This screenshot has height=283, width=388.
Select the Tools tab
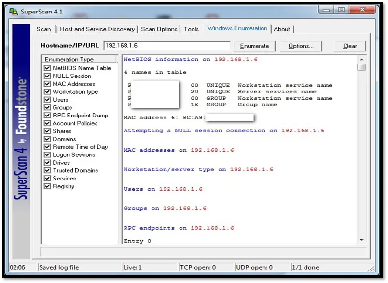[191, 29]
